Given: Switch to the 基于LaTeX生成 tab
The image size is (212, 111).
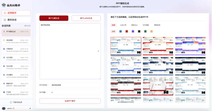Looking at the screenshot, I should (x=86, y=18).
